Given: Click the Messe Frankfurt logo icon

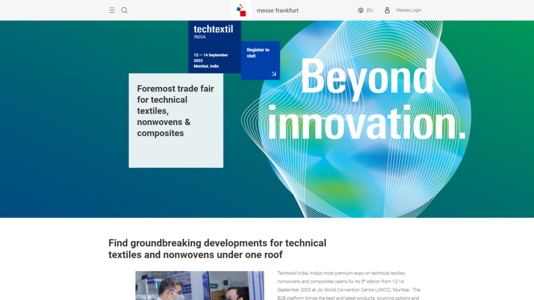Looking at the screenshot, I should 241,10.
